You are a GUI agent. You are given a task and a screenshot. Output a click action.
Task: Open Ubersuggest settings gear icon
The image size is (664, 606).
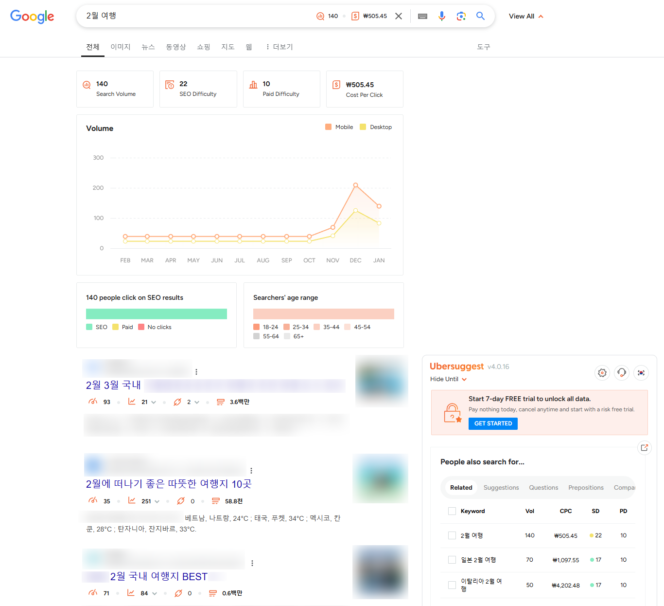(602, 373)
